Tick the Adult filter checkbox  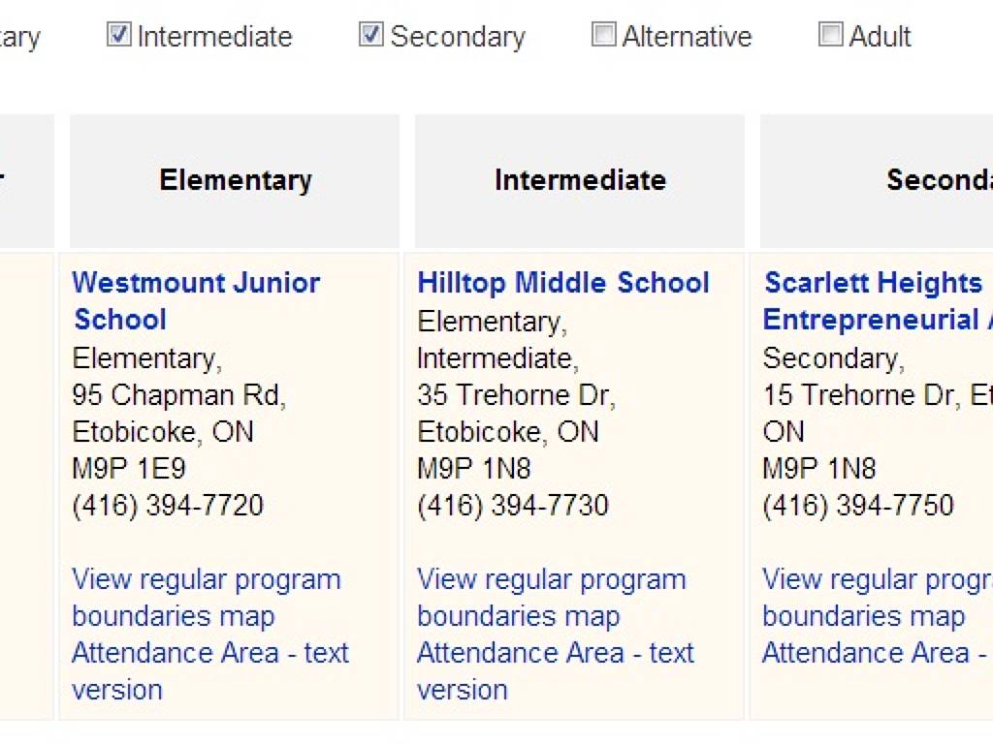[830, 36]
